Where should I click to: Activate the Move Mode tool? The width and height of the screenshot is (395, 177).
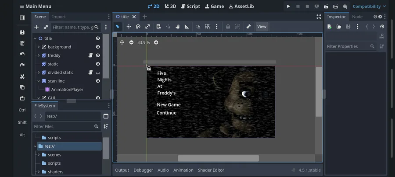tap(129, 27)
